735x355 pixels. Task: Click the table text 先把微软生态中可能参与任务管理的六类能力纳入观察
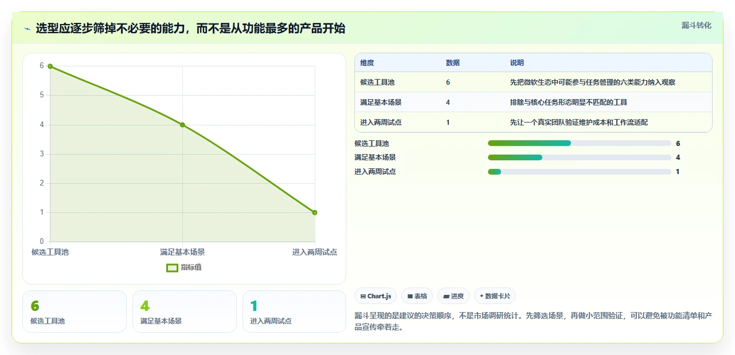pos(592,82)
